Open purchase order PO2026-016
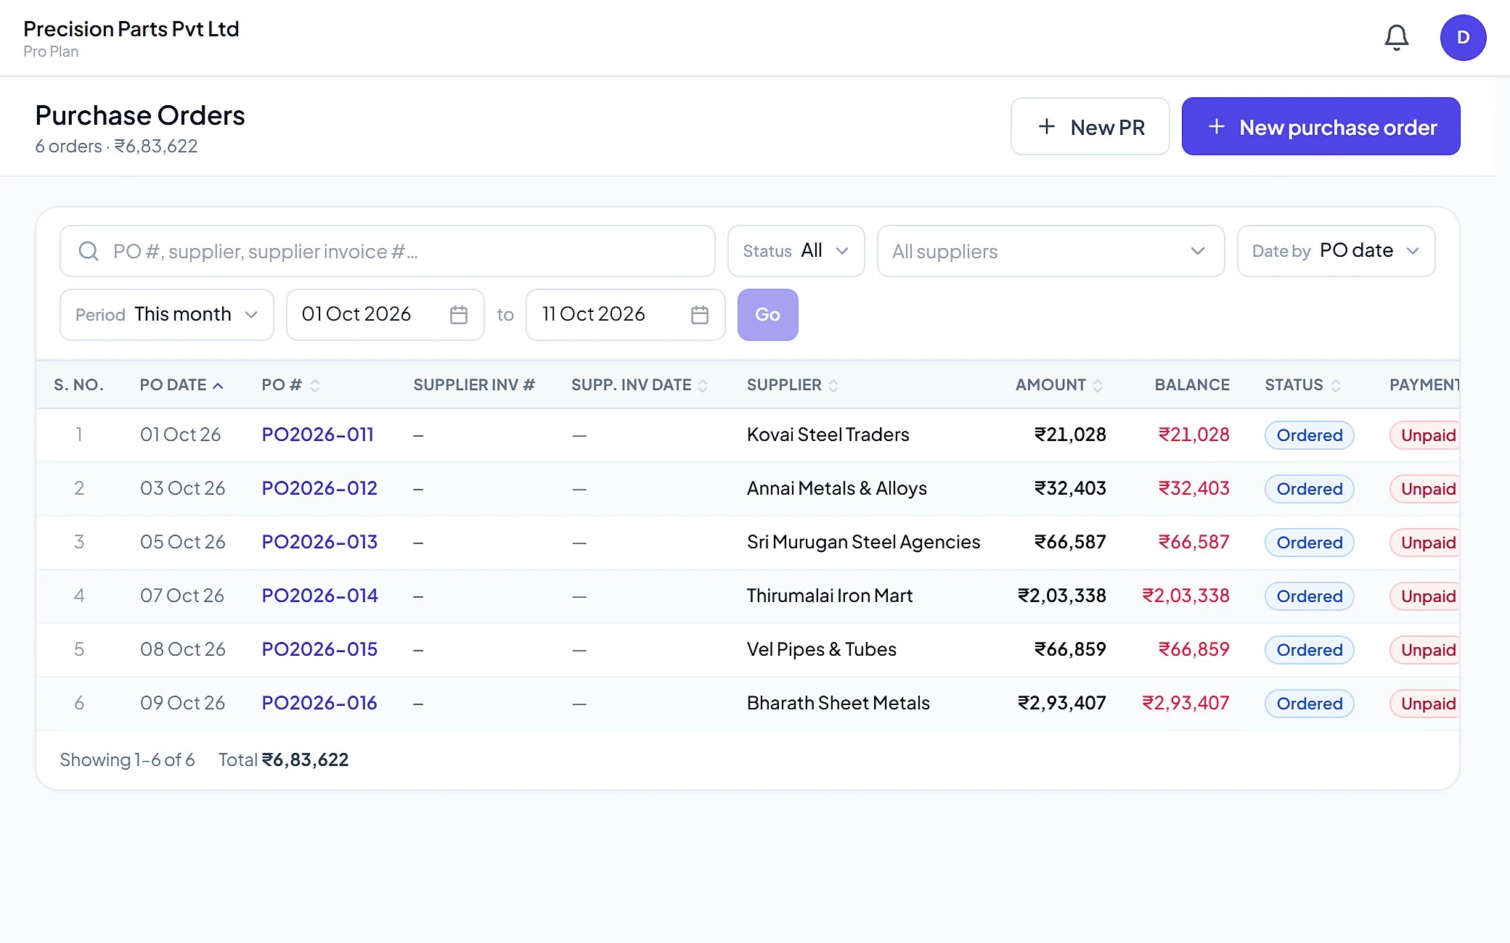Image resolution: width=1510 pixels, height=943 pixels. [319, 703]
